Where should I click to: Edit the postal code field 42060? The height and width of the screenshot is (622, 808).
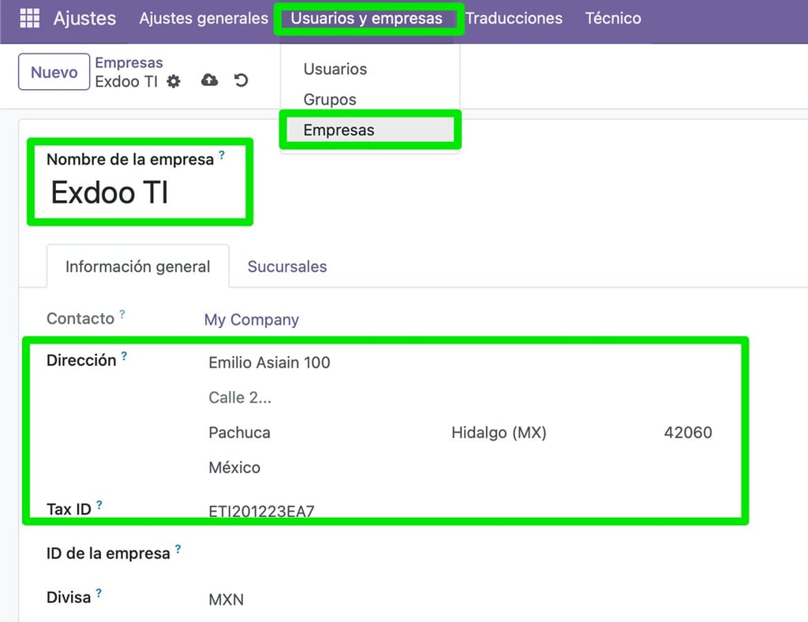(x=687, y=433)
